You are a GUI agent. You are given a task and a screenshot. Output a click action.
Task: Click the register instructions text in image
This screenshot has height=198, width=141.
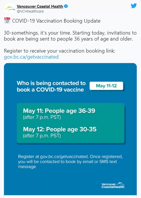[70, 161]
